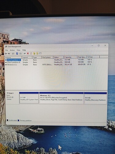Click the last toolbar icon for view settings
Screen dimensions: 115x154
[x=40, y=53]
